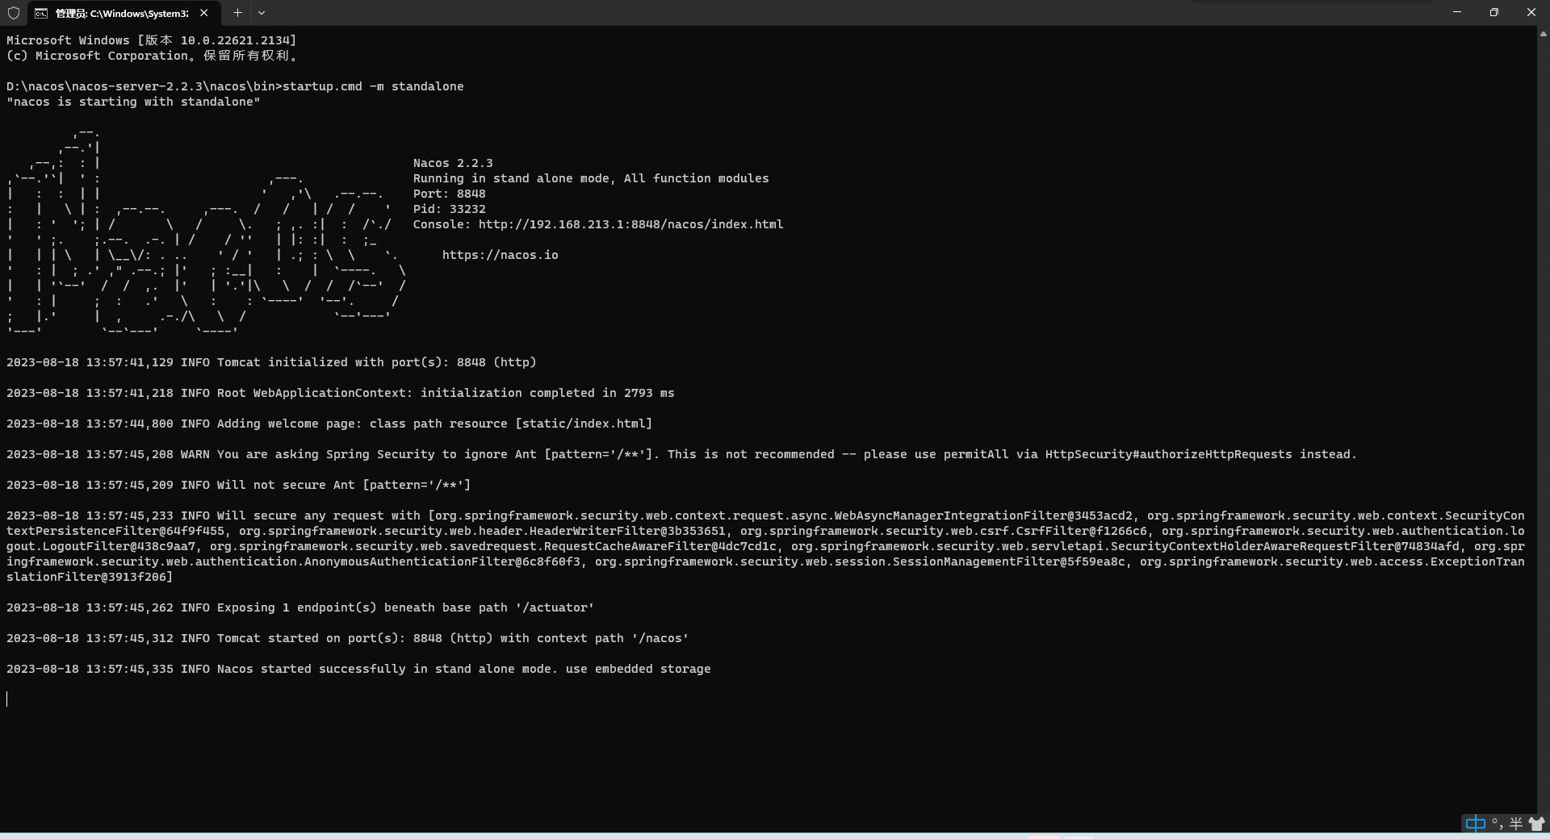Click the 'Port: 8848' line
Image resolution: width=1550 pixels, height=839 pixels.
(x=449, y=194)
